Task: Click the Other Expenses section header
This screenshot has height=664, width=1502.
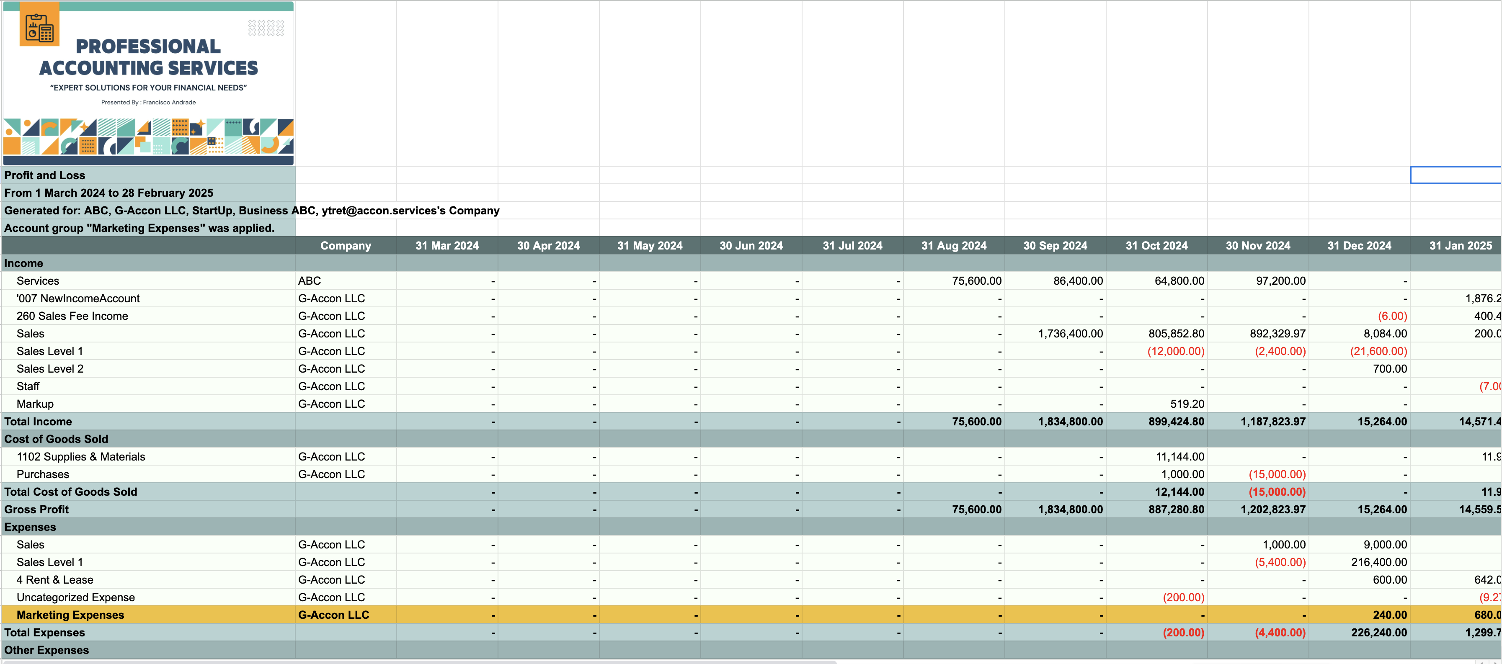Action: tap(46, 650)
